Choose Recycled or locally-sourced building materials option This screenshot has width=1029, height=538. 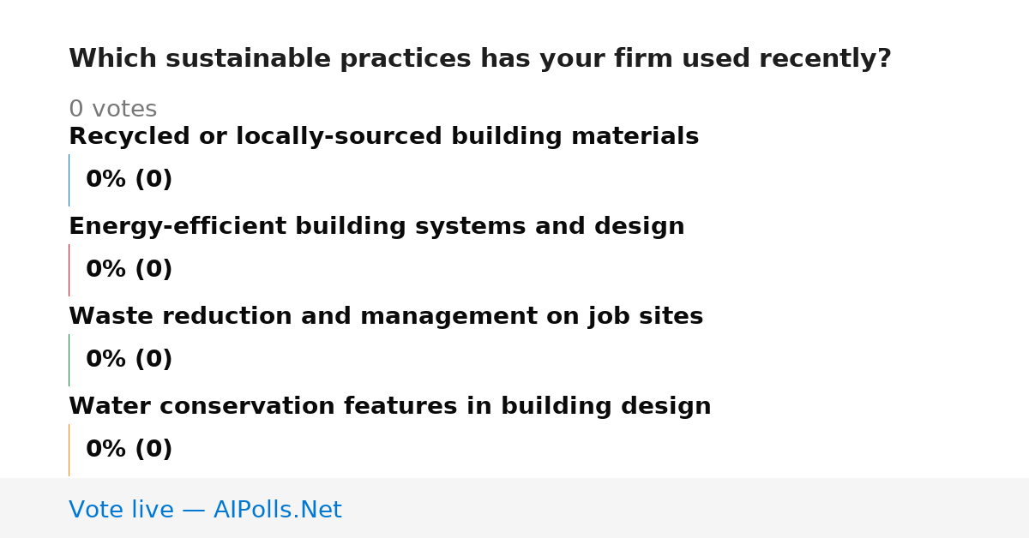tap(383, 137)
